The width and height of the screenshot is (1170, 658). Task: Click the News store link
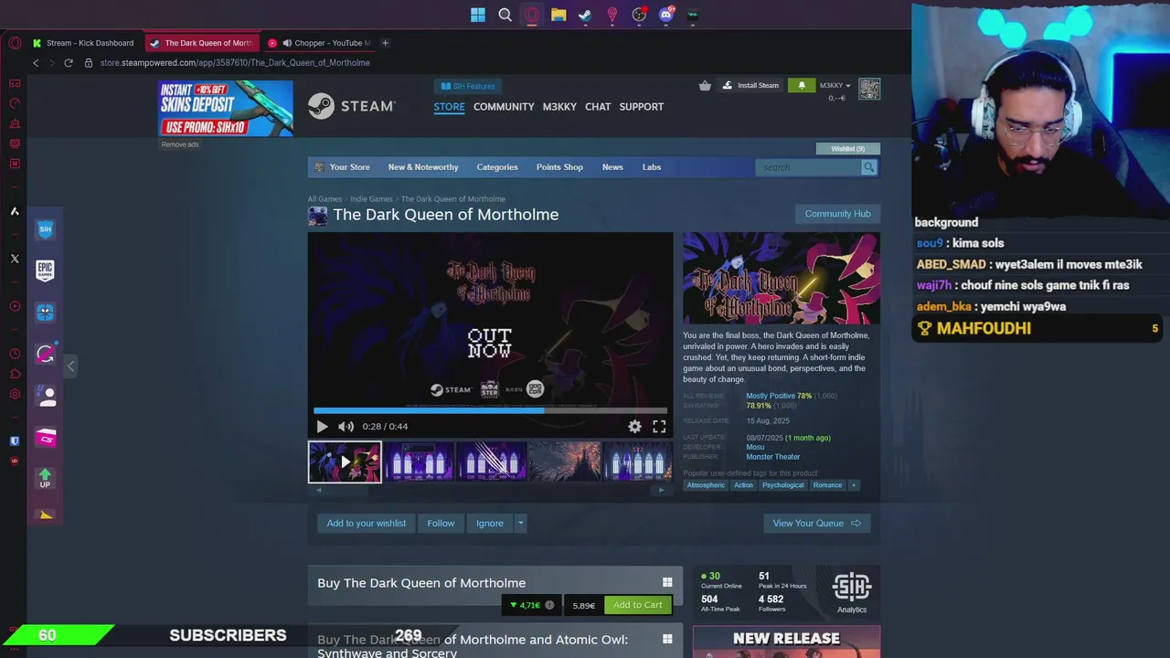(x=612, y=167)
